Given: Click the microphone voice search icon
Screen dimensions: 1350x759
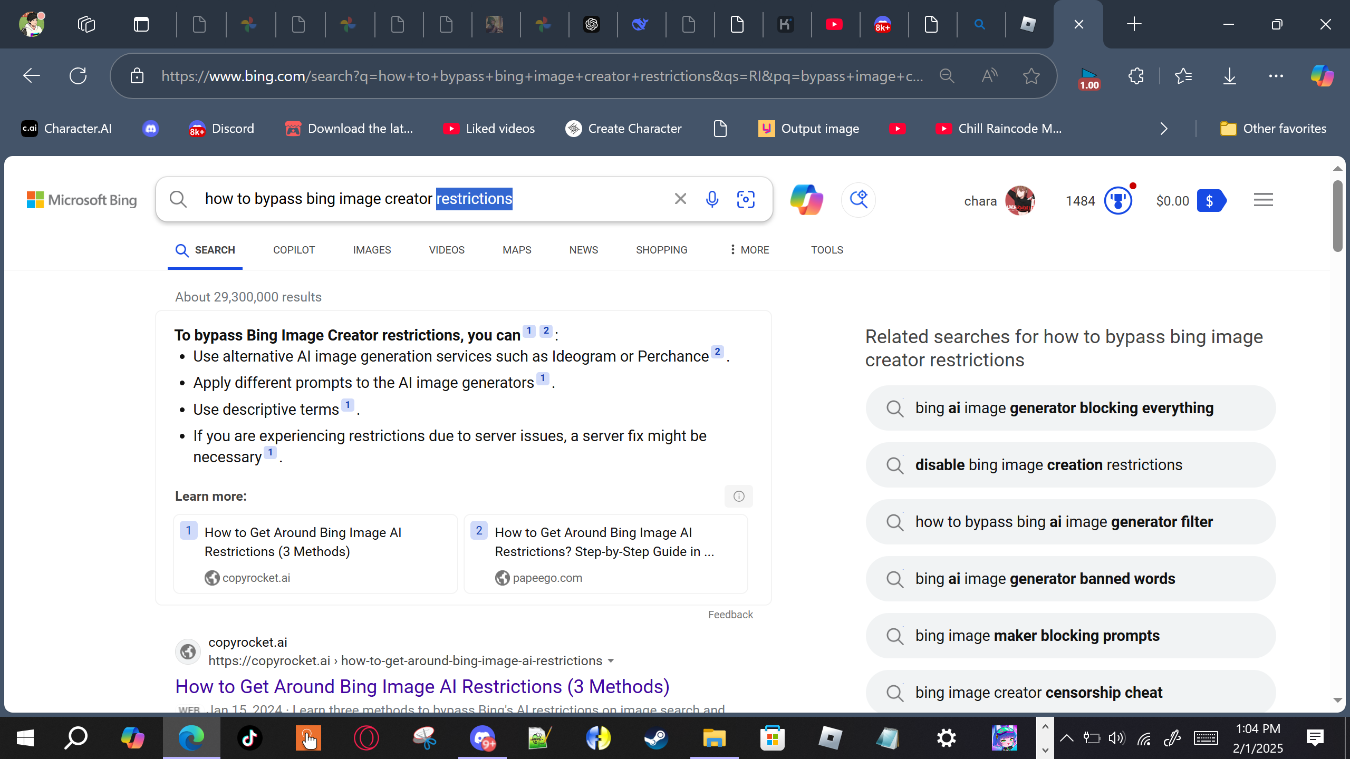Looking at the screenshot, I should click(712, 199).
